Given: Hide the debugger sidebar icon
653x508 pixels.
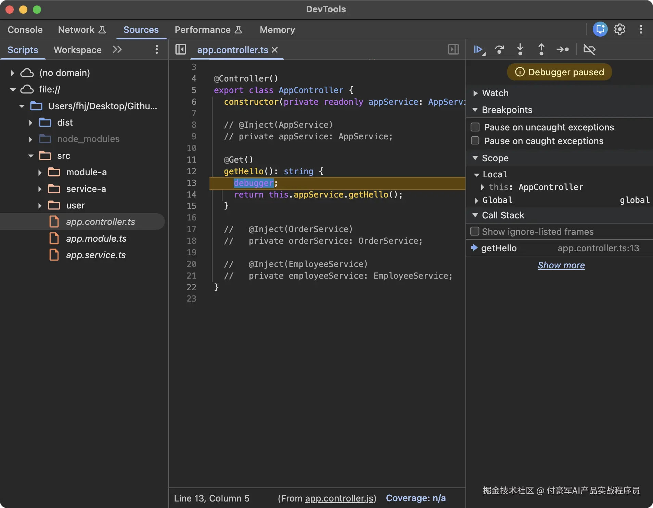Looking at the screenshot, I should 453,50.
